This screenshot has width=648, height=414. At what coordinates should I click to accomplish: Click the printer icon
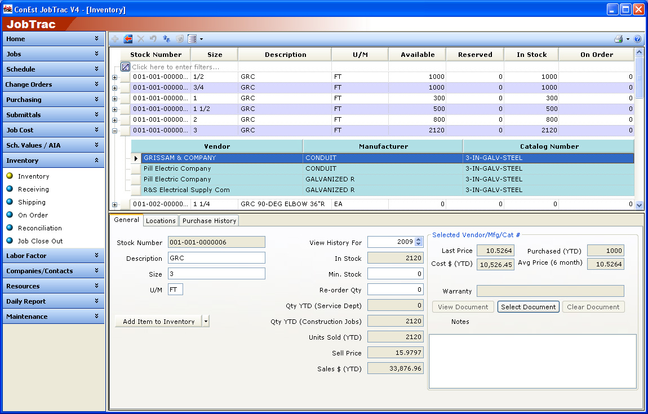point(618,39)
